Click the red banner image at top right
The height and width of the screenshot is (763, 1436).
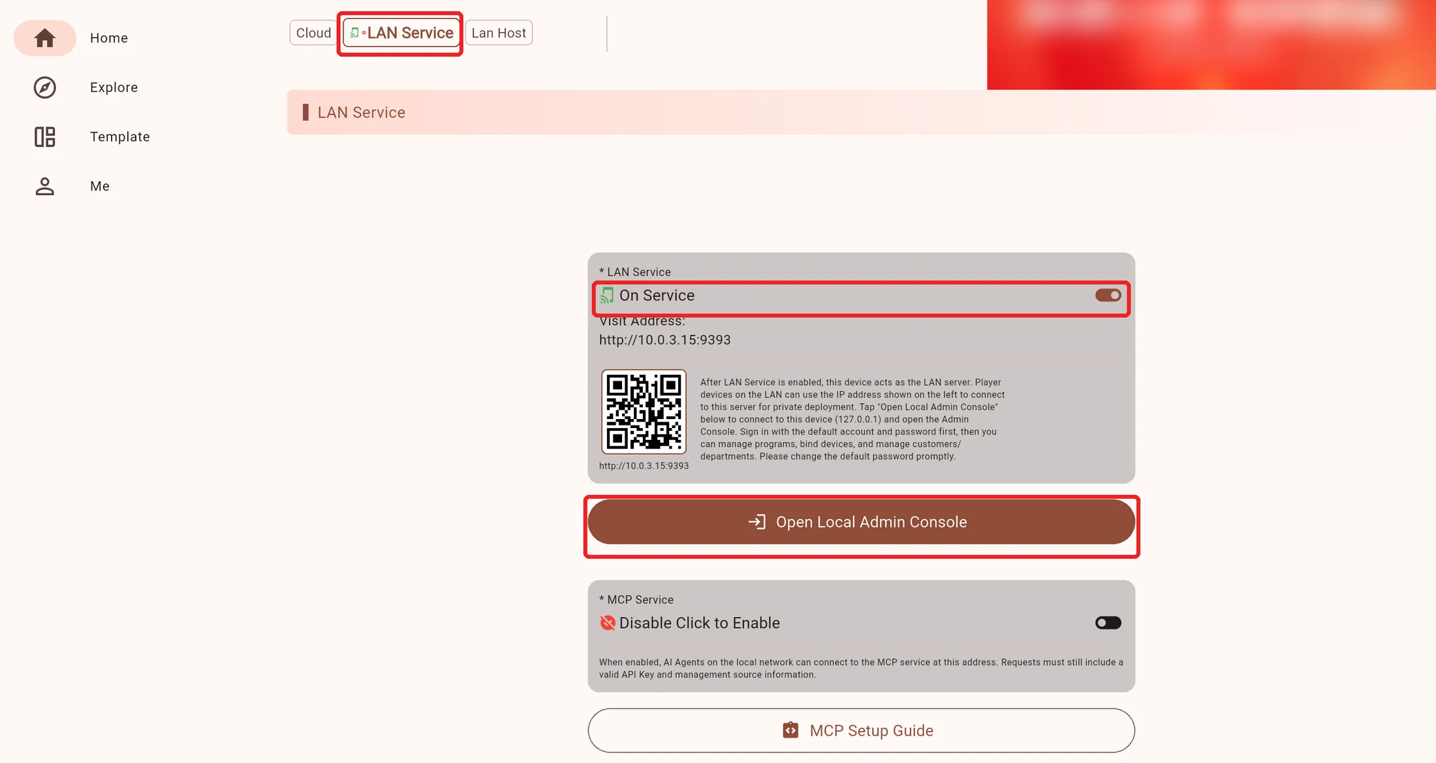tap(1211, 44)
